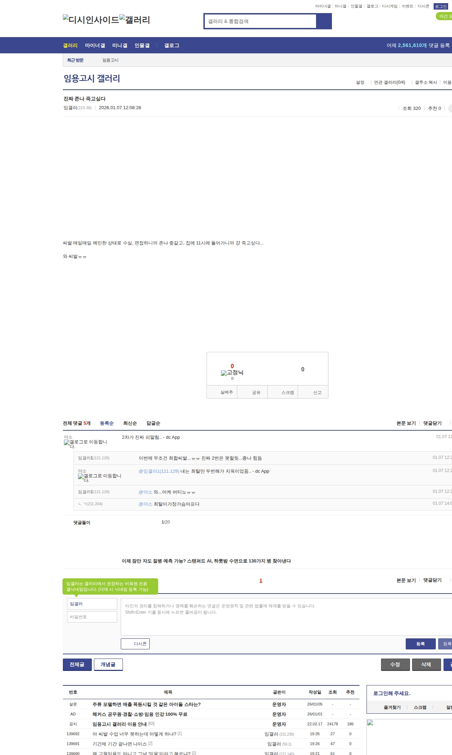Click 댓글닫기 beside the comment page number
Screen dimensions: 452x755
point(433,580)
